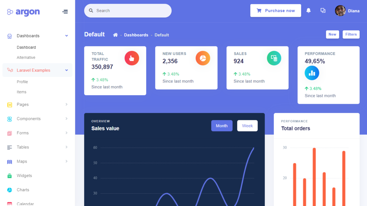Click the Calendar icon in sidebar

click(9, 204)
